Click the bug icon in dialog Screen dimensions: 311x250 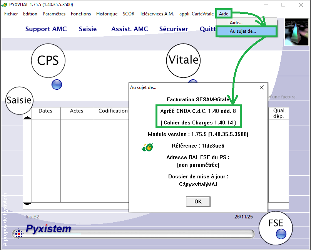(x=147, y=147)
